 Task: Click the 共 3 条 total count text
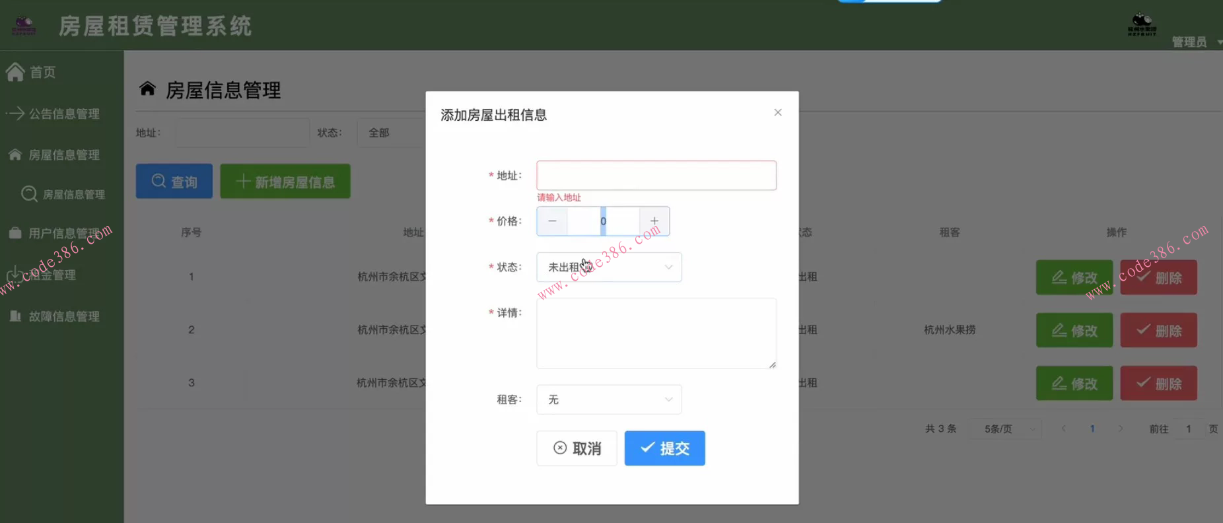pos(941,429)
